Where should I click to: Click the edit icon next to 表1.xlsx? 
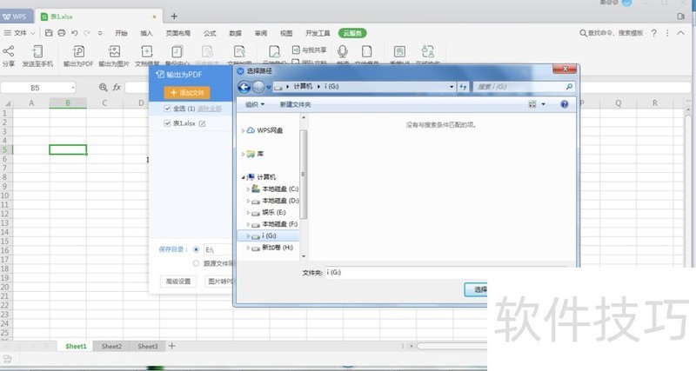tap(203, 123)
